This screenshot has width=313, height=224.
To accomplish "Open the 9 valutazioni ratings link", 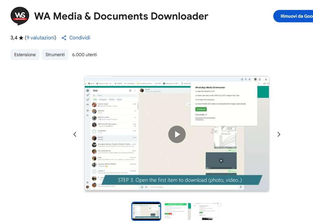I will [40, 38].
